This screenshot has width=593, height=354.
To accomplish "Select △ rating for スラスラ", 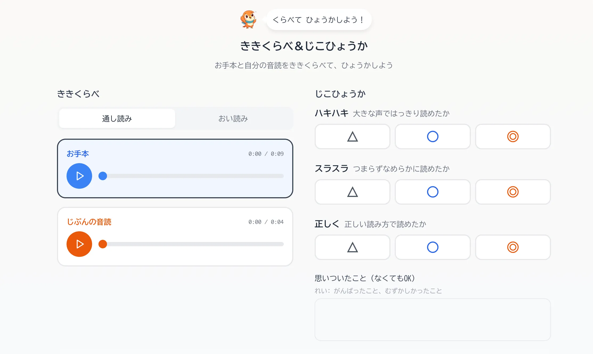I will click(x=352, y=192).
